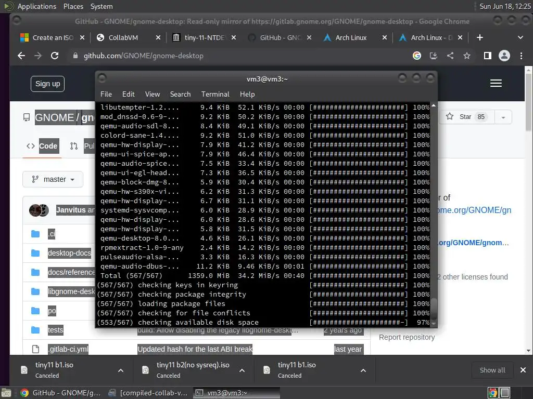The image size is (533, 399).
Task: Close the CollabVM tab
Action: 158,37
